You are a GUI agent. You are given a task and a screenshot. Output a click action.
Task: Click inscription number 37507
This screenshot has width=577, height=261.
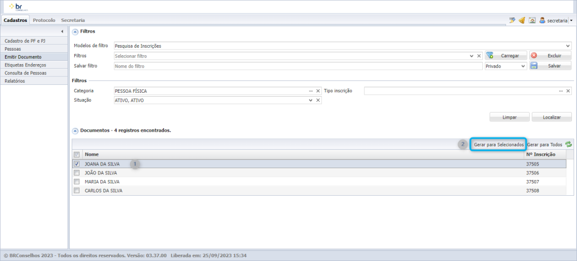[x=533, y=182]
